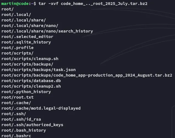Click the root/.bashrc line
This screenshot has width=175, height=138.
point(16,136)
